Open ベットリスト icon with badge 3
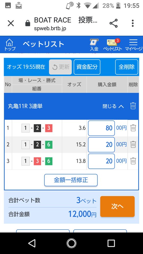 (113, 45)
